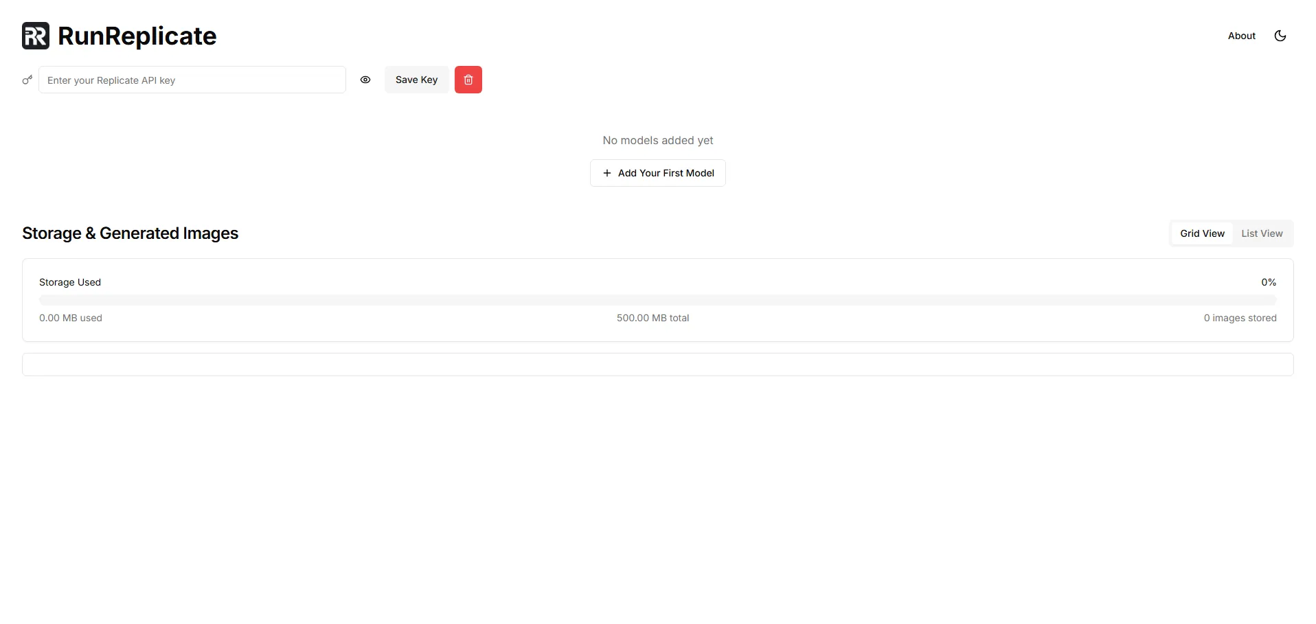Click the 500.00 MB total text
This screenshot has width=1316, height=624.
point(653,318)
